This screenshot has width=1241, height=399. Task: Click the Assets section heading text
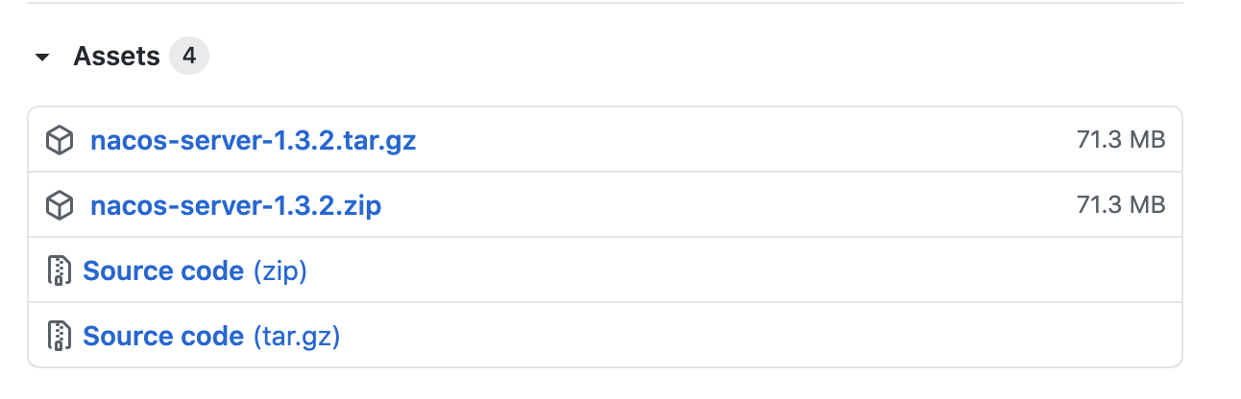[x=116, y=57]
